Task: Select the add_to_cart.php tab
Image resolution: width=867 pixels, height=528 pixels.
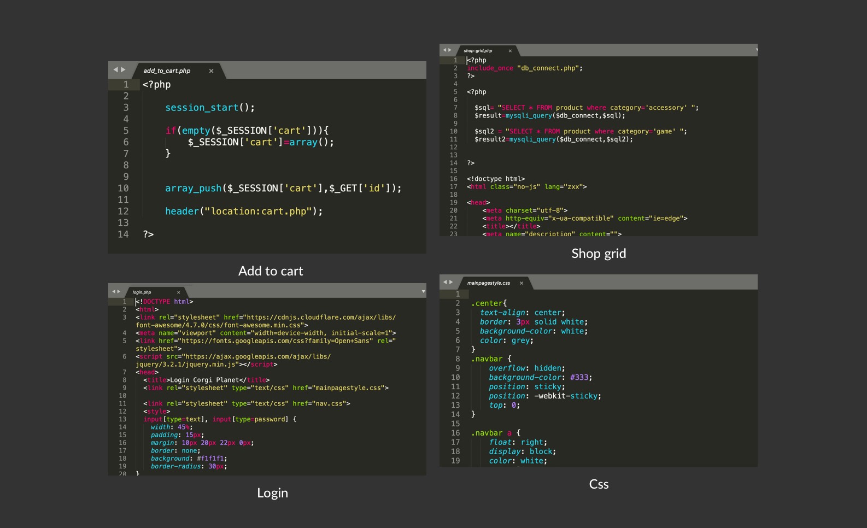Action: pyautogui.click(x=167, y=71)
